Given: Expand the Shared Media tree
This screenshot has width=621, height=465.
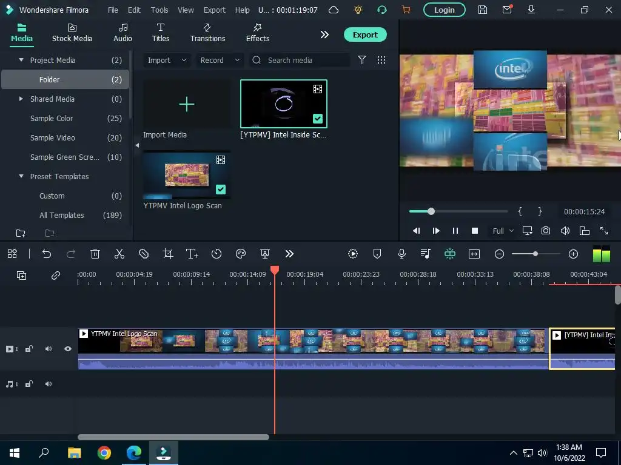Looking at the screenshot, I should click(x=21, y=99).
